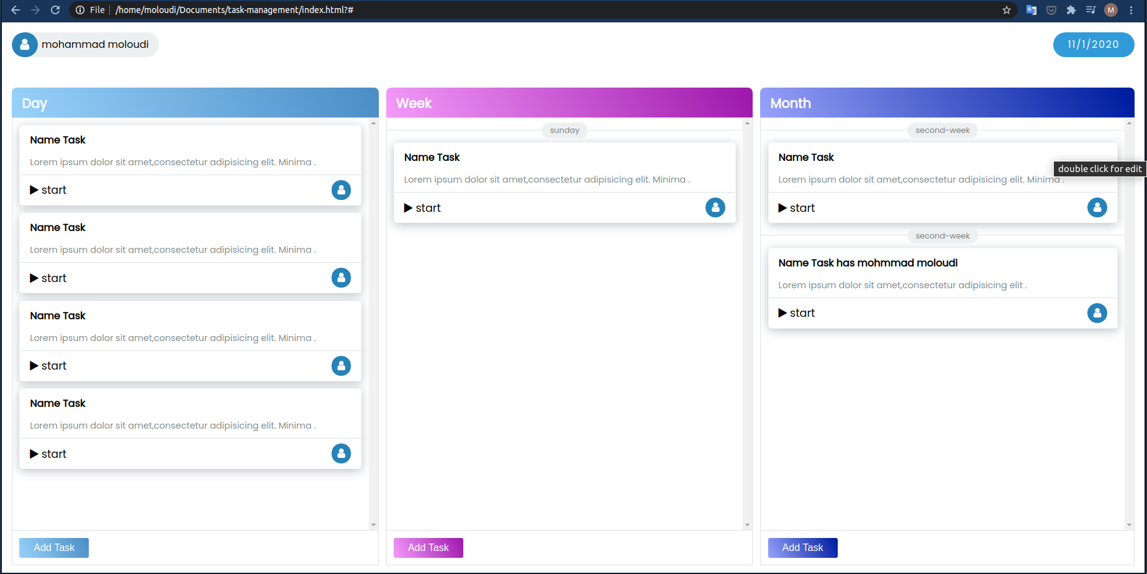The image size is (1147, 574).
Task: Click the Google Translate extension icon
Action: pyautogui.click(x=1031, y=10)
